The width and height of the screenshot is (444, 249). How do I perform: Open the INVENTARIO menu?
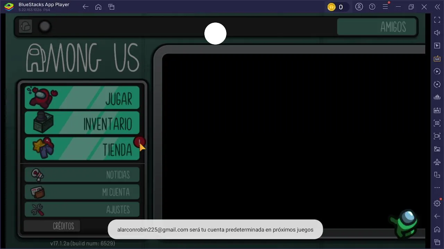click(82, 123)
